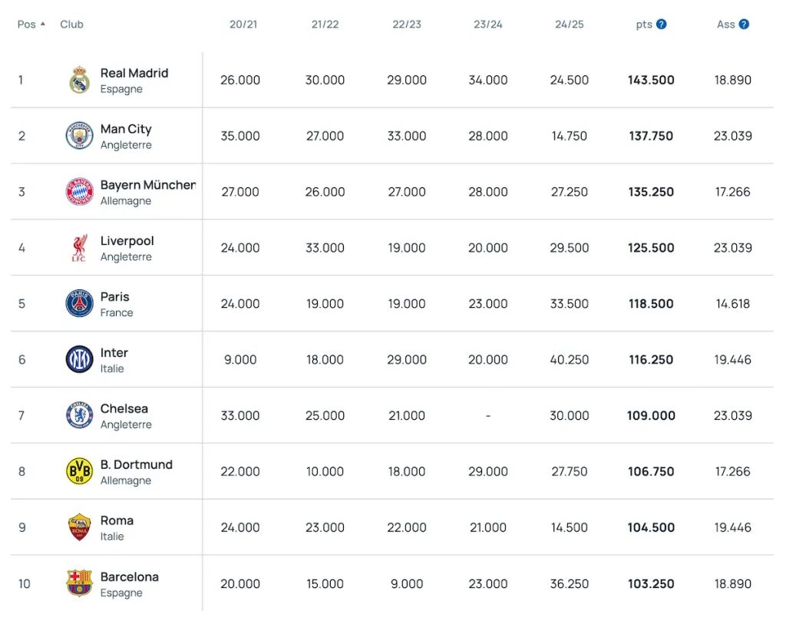Image resolution: width=786 pixels, height=624 pixels.
Task: Click the Paris Saint-Germain crest
Action: click(79, 304)
